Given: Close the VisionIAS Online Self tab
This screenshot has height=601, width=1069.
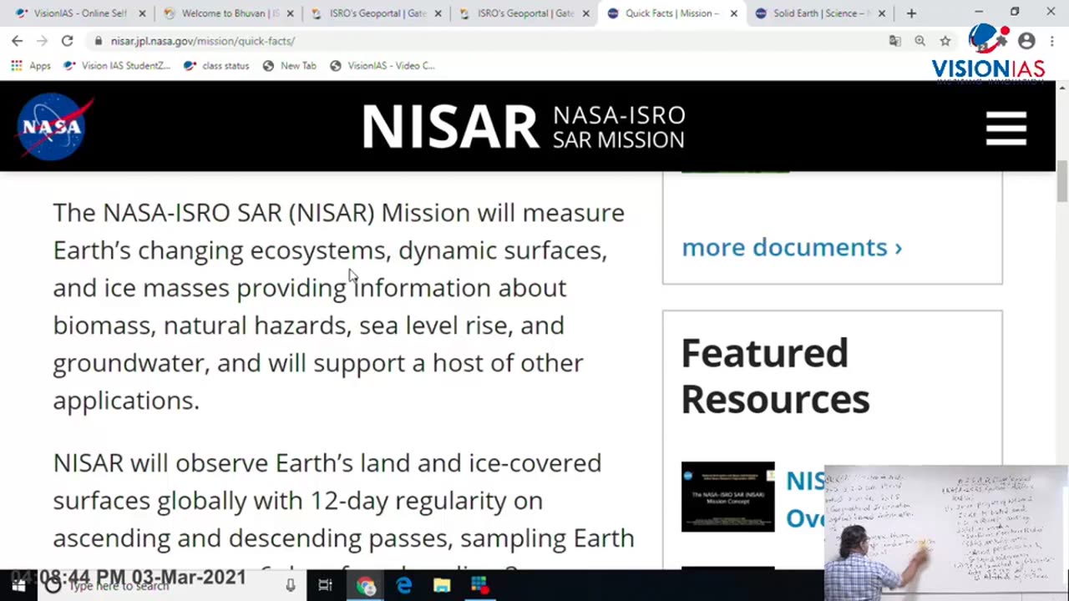Looking at the screenshot, I should pyautogui.click(x=142, y=13).
